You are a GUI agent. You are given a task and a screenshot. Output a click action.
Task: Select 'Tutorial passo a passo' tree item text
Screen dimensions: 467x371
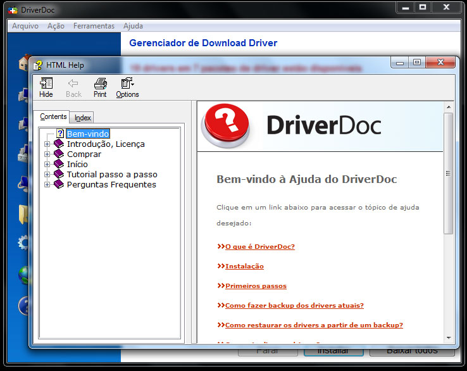point(112,174)
